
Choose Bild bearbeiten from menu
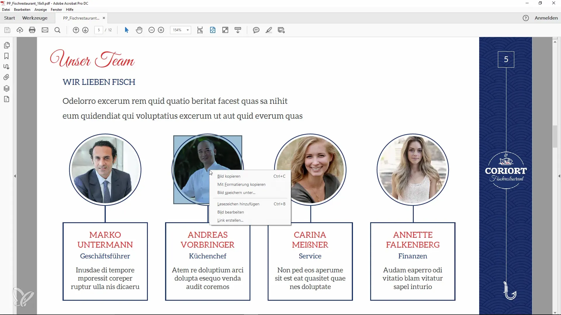(x=250, y=212)
